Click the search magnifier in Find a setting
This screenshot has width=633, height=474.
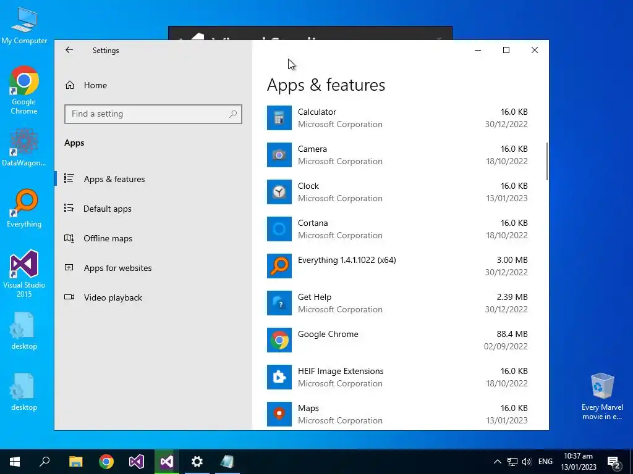[x=233, y=114]
